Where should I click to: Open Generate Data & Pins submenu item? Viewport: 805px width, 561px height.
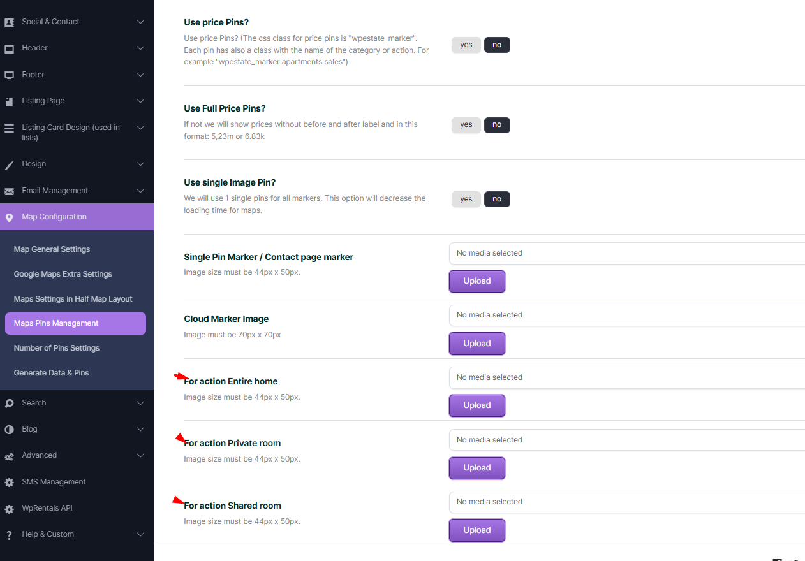click(x=51, y=373)
